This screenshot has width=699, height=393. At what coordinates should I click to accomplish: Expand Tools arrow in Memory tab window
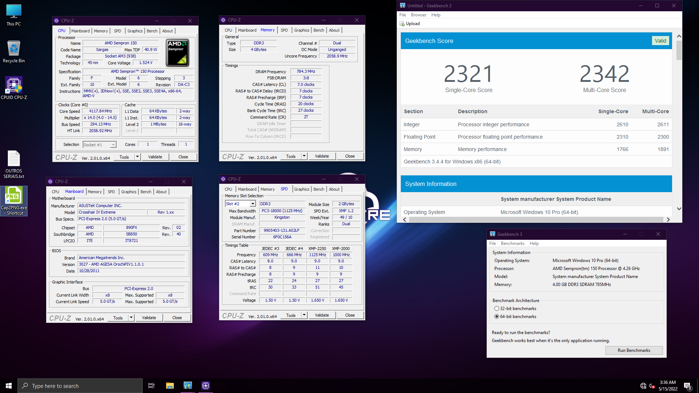tap(304, 156)
